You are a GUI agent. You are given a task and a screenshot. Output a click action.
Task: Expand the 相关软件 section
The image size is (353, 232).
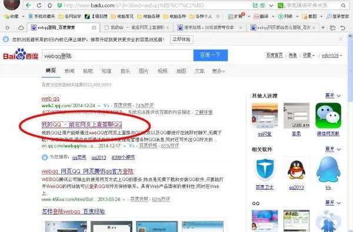[x=333, y=149]
